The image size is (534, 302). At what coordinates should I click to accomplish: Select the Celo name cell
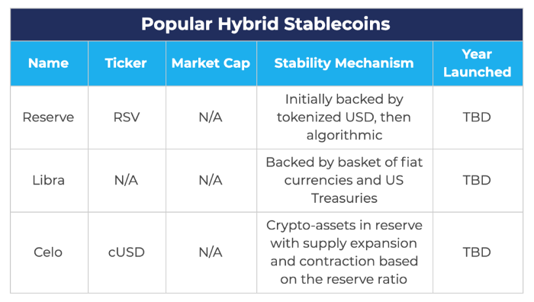(x=48, y=252)
